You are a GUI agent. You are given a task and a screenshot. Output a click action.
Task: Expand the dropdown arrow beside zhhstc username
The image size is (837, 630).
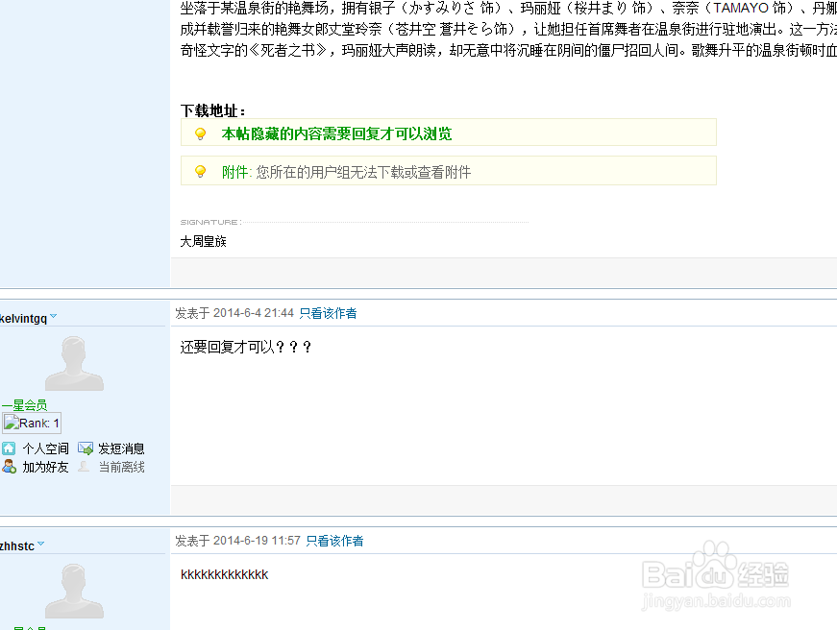click(x=40, y=543)
